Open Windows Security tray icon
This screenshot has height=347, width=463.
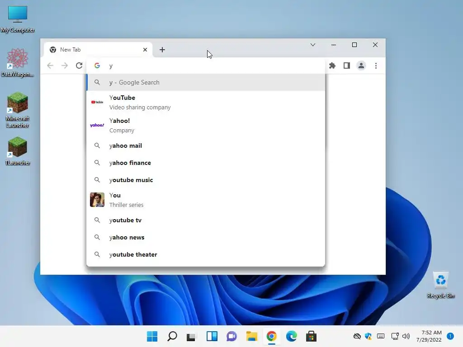pos(368,336)
